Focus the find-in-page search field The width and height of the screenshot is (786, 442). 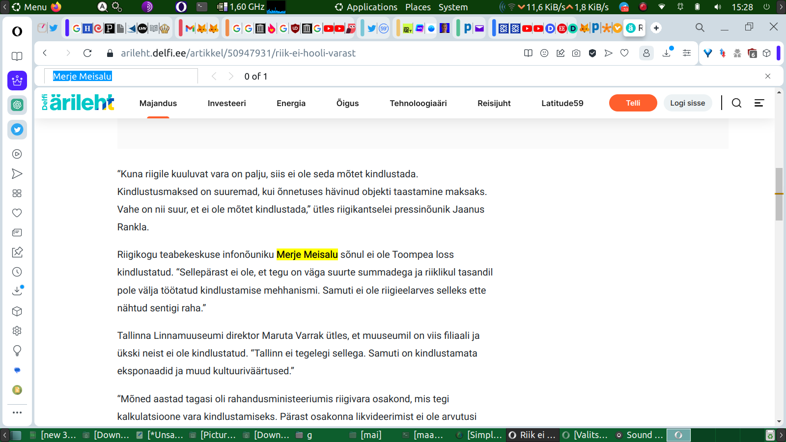[x=121, y=76]
